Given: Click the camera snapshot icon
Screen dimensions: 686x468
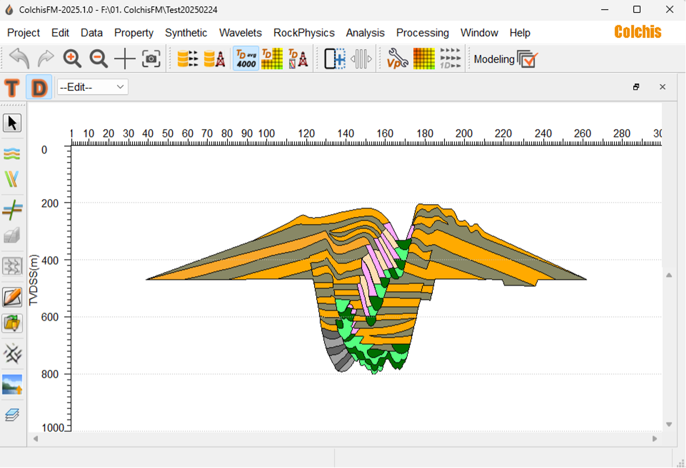Looking at the screenshot, I should tap(151, 59).
